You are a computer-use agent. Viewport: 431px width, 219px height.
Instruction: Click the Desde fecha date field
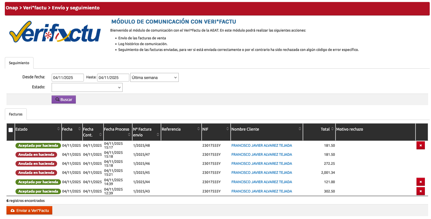67,78
